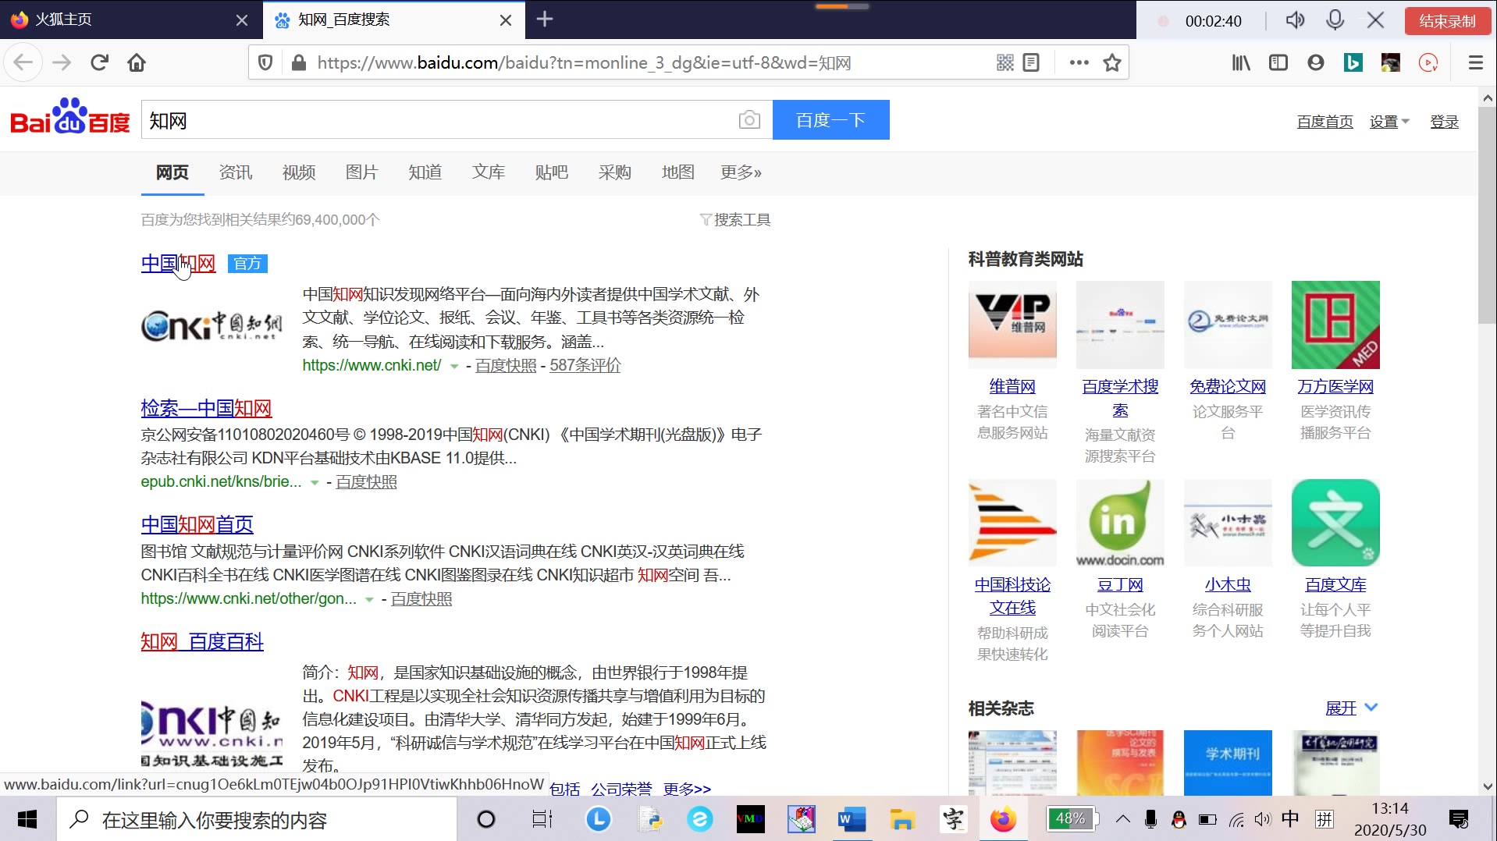
Task: Click the Windows taskbar search box
Action: tap(257, 819)
